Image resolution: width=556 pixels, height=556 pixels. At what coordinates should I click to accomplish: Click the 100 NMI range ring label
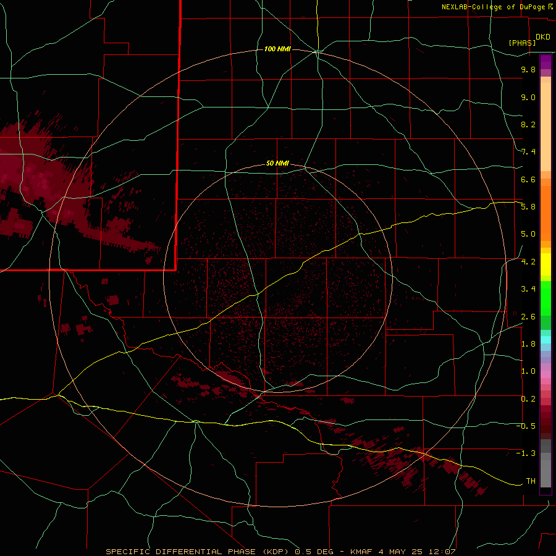277,49
